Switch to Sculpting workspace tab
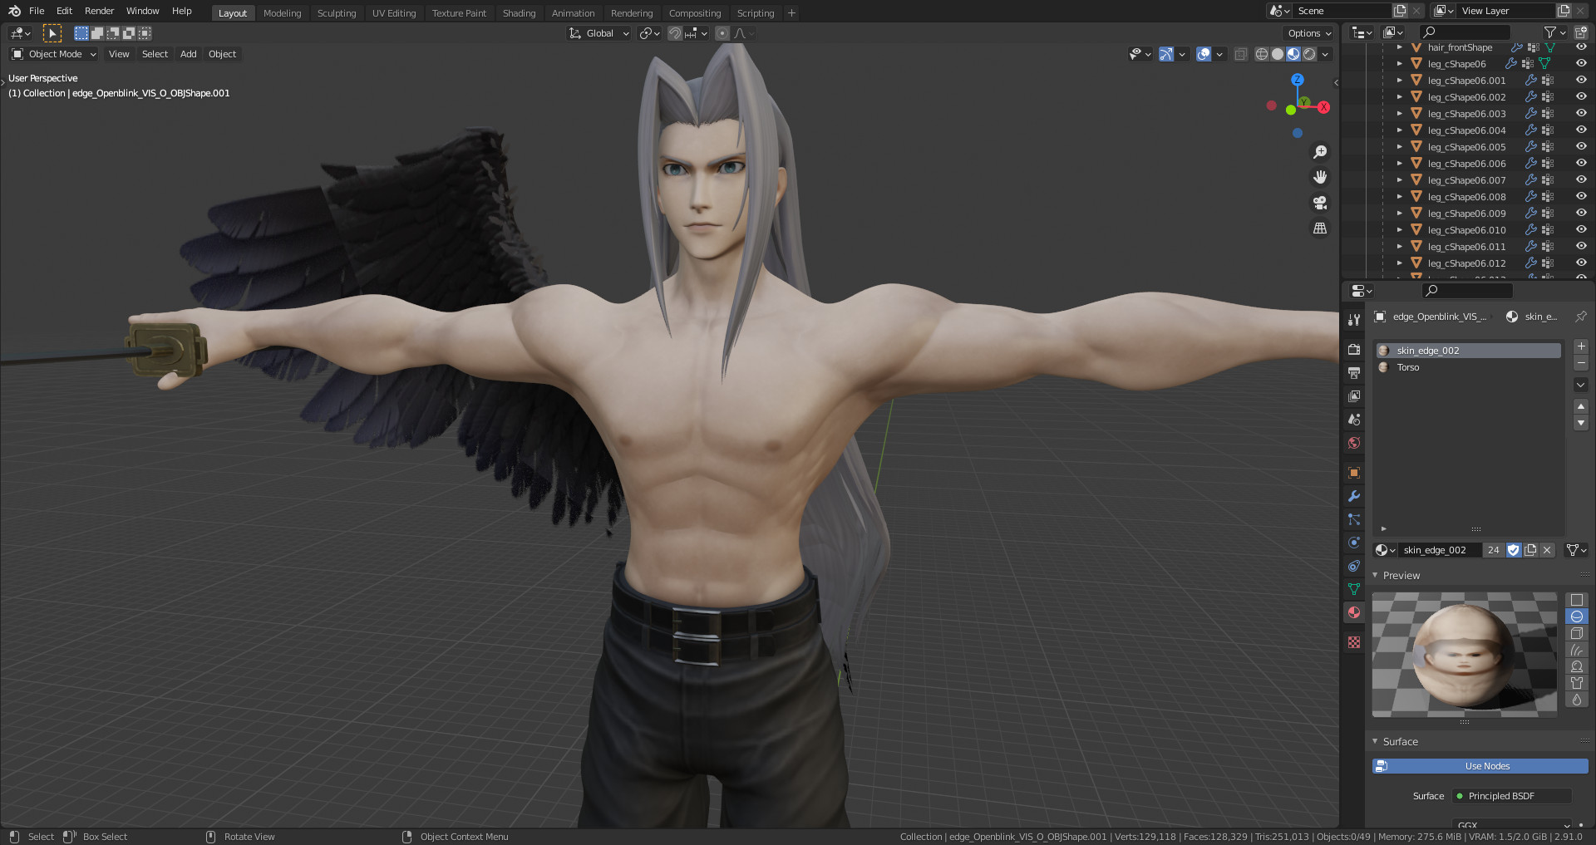 336,13
